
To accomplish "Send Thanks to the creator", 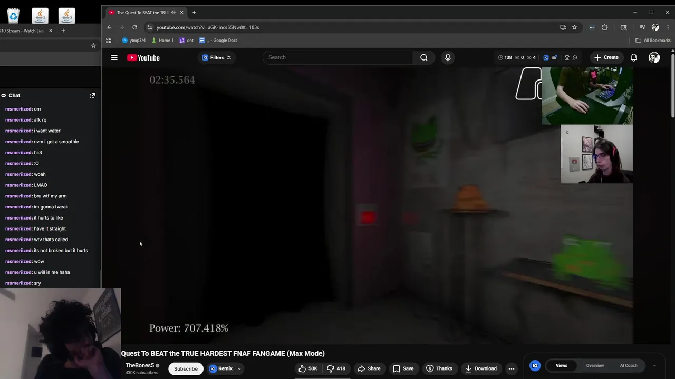I will pos(439,368).
